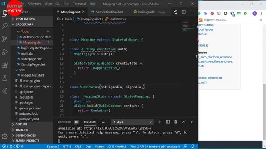Image resolution: width=266 pixels, height=149 pixels.
Task: Open Extensions view
Action: click(5, 65)
